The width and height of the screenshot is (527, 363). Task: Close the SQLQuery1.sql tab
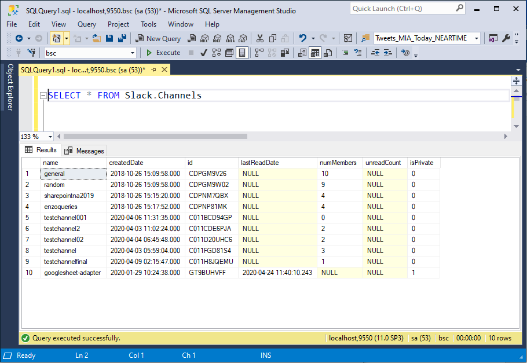(164, 69)
